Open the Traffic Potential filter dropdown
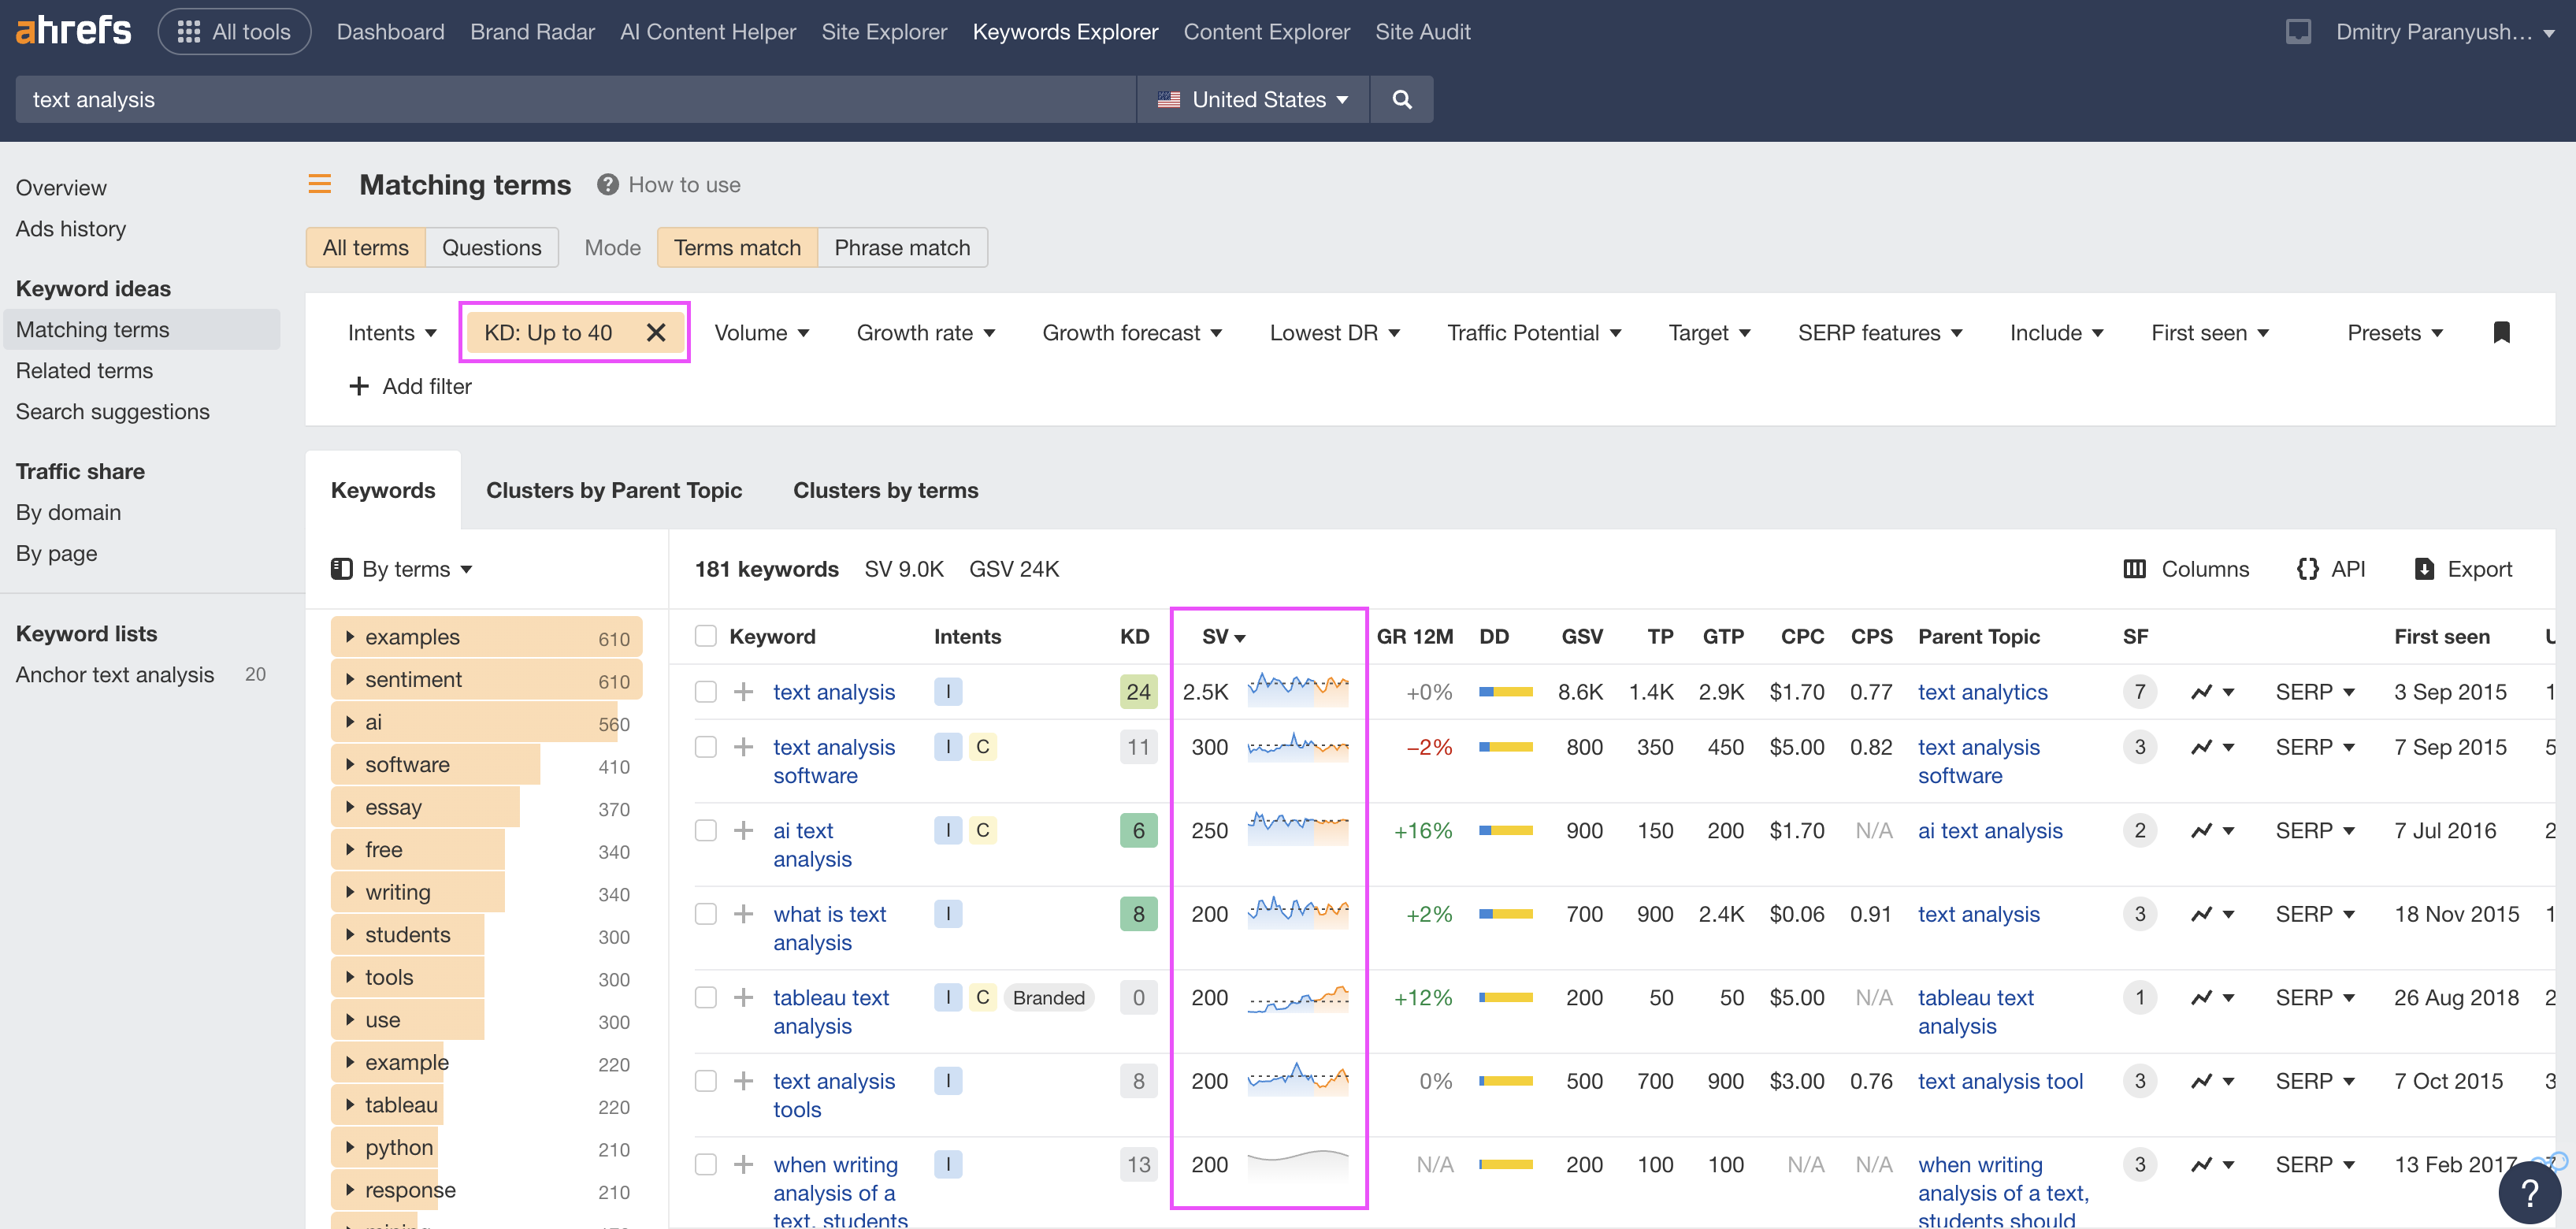This screenshot has height=1229, width=2576. pos(1534,333)
